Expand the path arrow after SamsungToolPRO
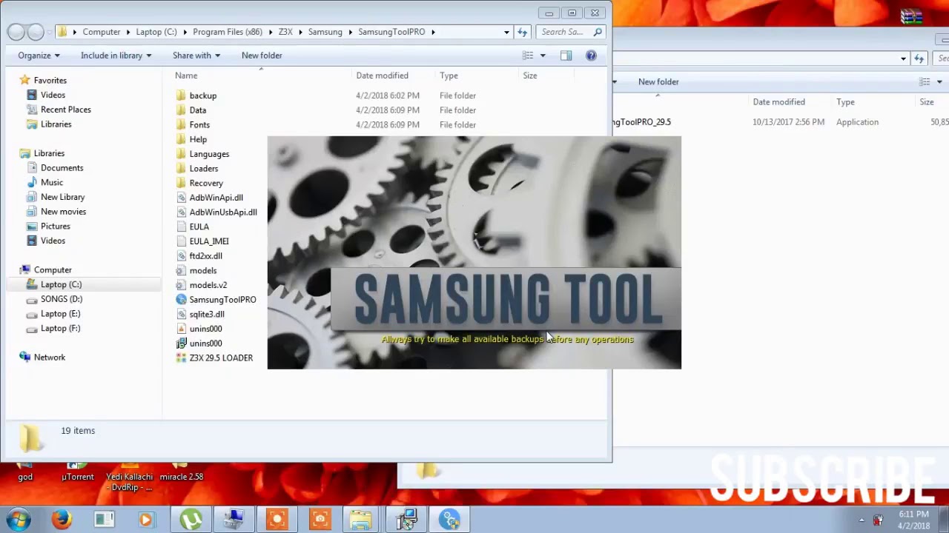The width and height of the screenshot is (949, 533). 433,32
